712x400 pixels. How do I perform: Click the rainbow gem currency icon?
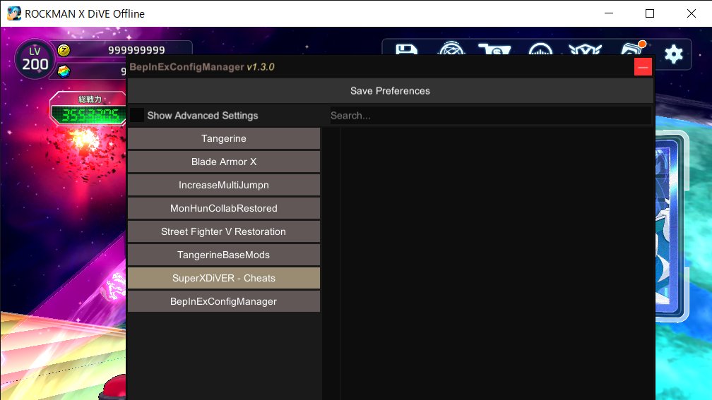coord(64,71)
